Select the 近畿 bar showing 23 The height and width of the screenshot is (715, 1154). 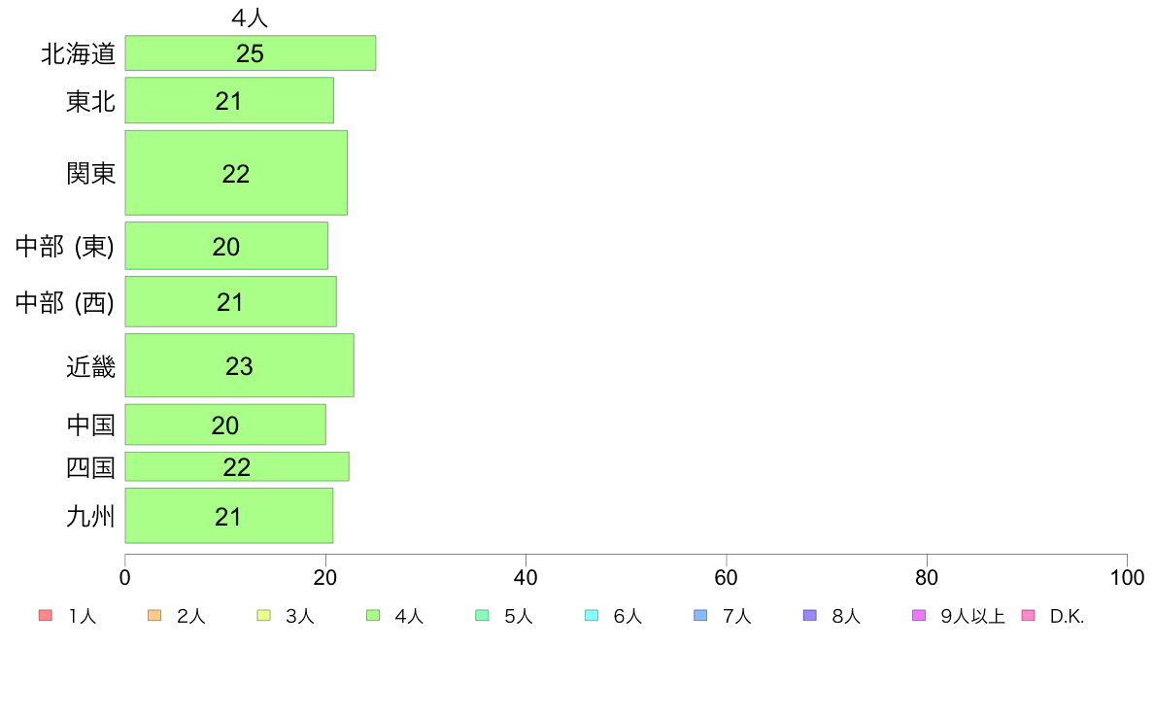239,365
